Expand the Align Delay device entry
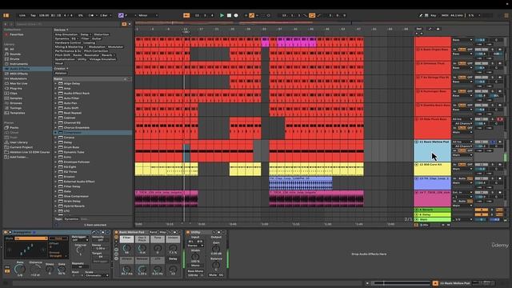Screen dimensions: 512x288 click(56, 83)
